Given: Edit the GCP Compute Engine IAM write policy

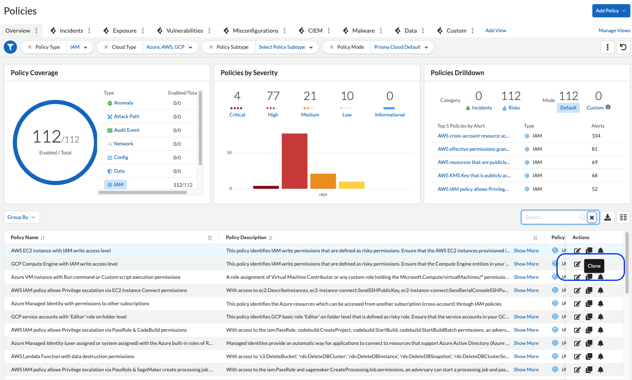Looking at the screenshot, I should pos(577,264).
